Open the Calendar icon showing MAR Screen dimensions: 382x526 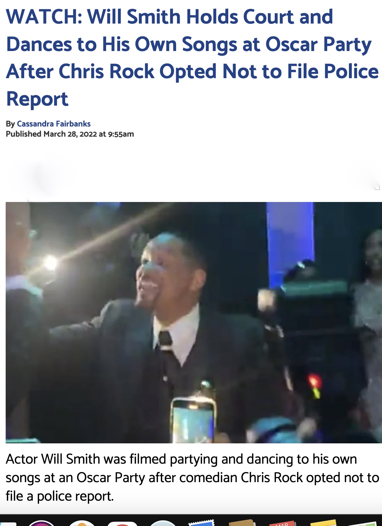point(282,523)
